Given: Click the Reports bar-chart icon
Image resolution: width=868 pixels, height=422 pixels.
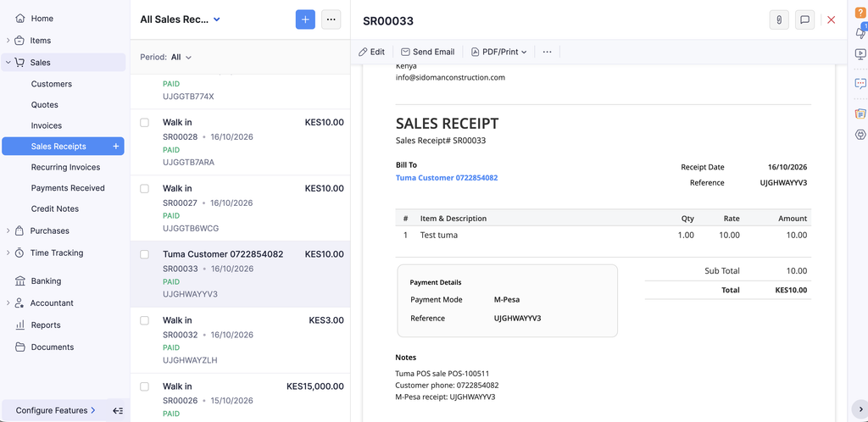Looking at the screenshot, I should [x=20, y=325].
